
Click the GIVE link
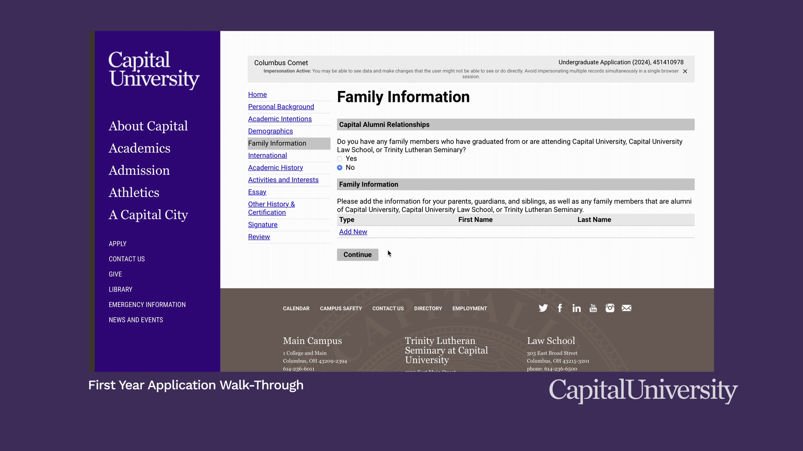pyautogui.click(x=115, y=274)
